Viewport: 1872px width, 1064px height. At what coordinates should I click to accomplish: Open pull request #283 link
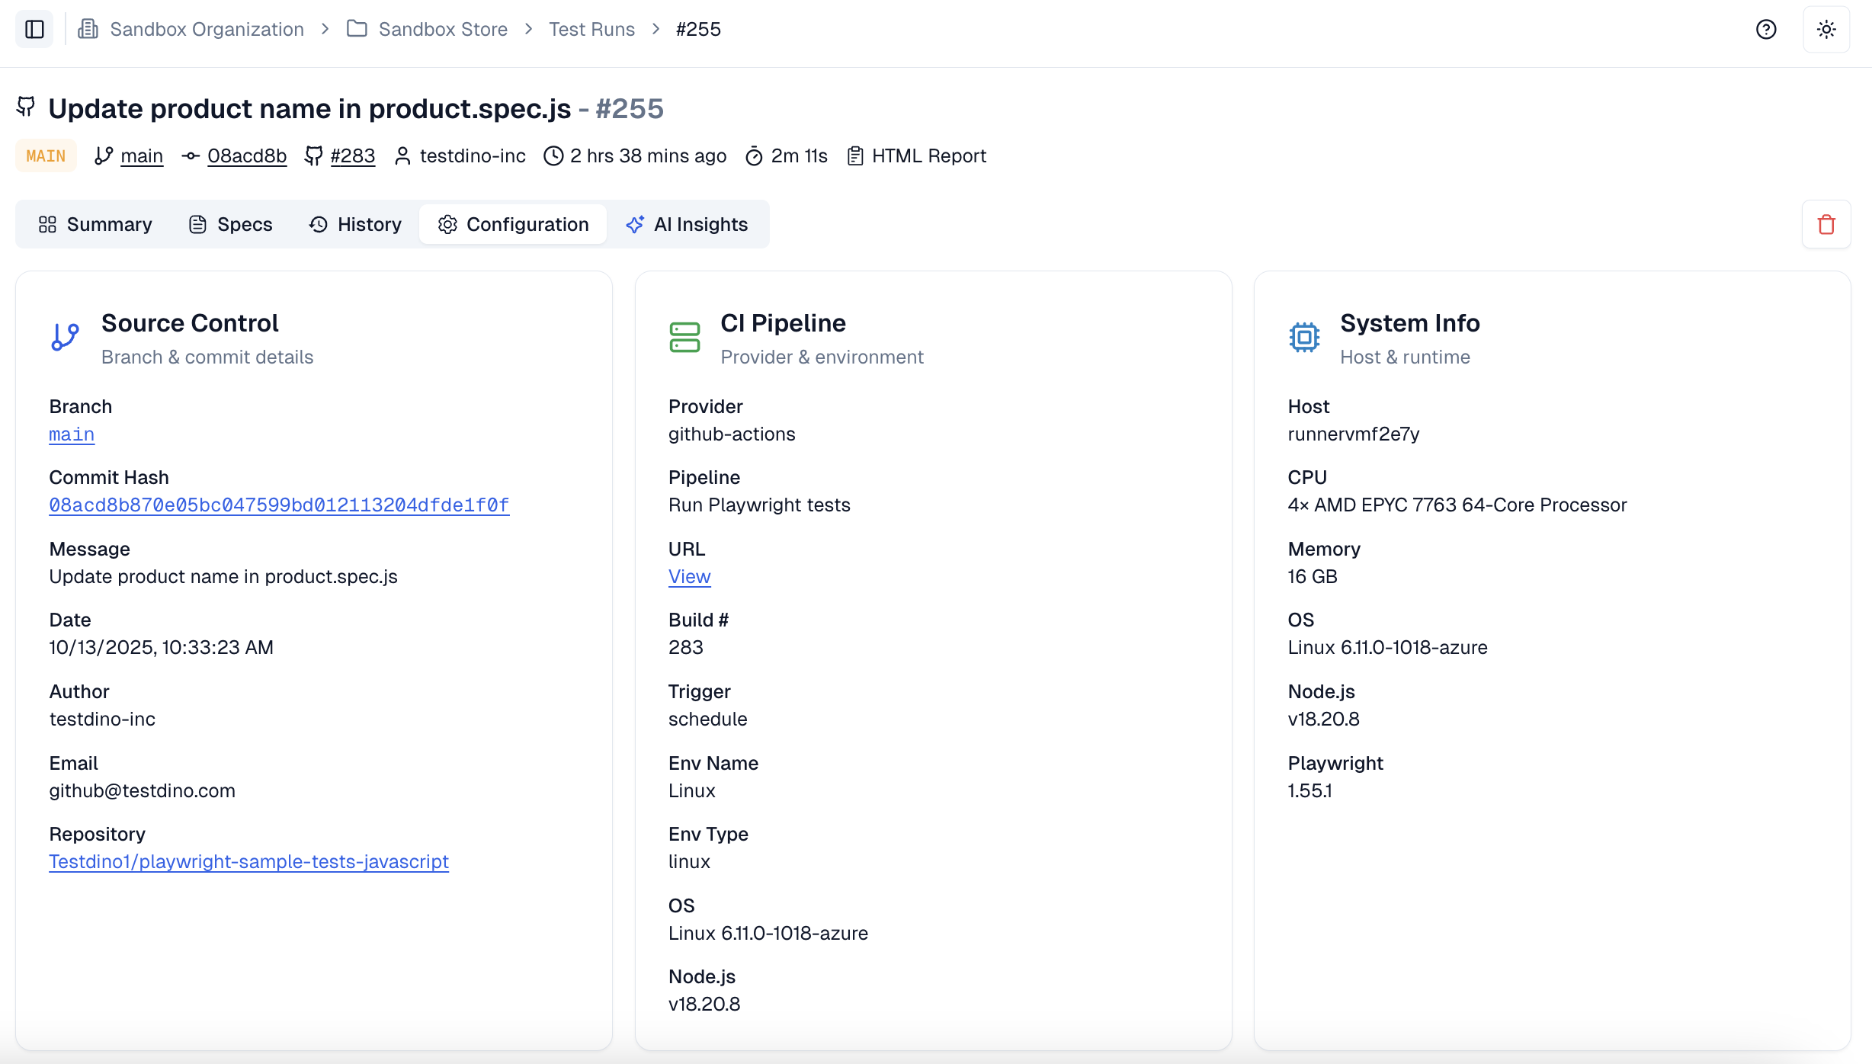(352, 155)
